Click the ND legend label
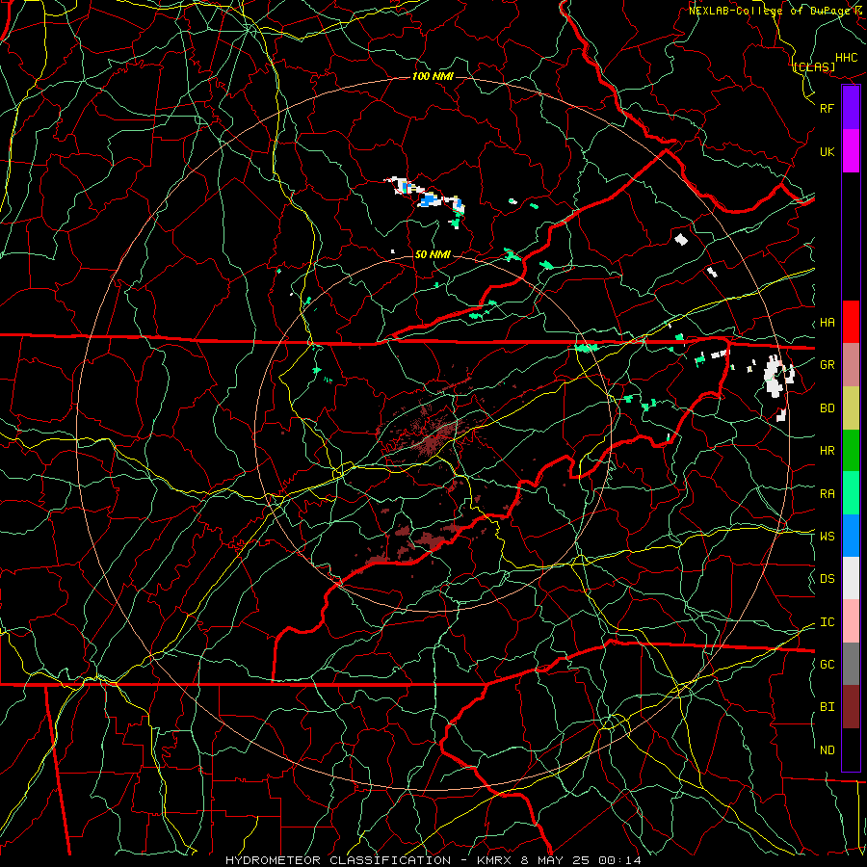The height and width of the screenshot is (867, 867). coord(828,750)
